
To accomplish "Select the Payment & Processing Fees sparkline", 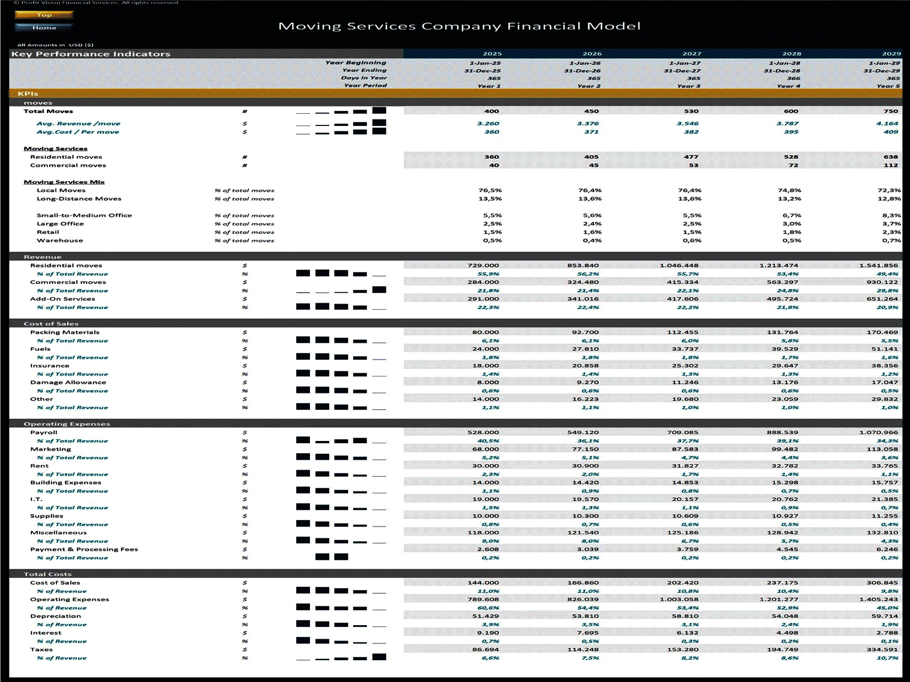I will click(332, 557).
